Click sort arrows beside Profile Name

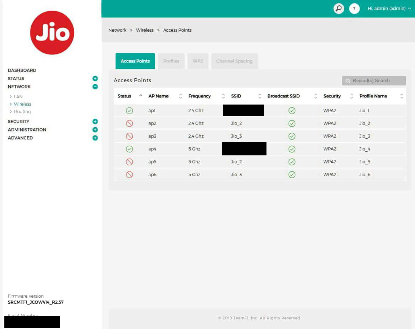click(x=402, y=96)
